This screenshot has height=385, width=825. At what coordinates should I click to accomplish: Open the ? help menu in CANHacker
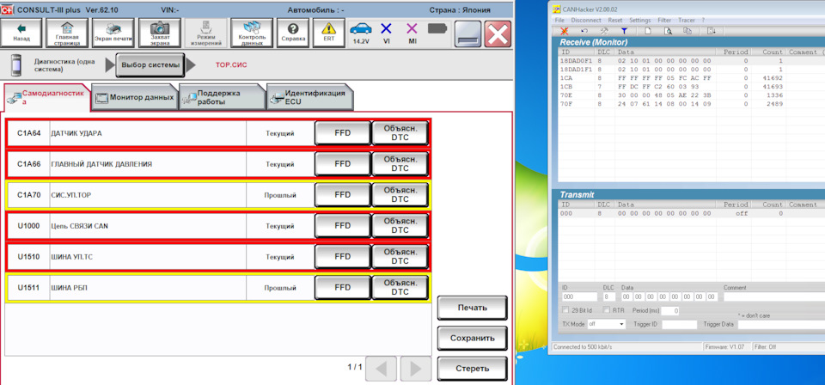point(703,20)
